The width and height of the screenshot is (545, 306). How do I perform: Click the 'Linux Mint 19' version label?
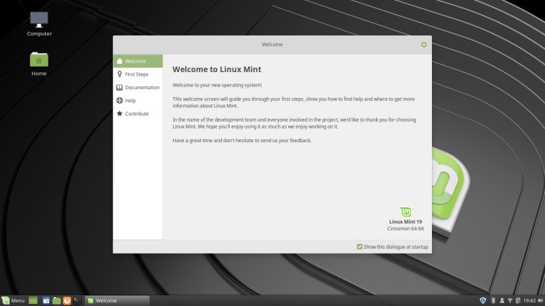coord(405,222)
